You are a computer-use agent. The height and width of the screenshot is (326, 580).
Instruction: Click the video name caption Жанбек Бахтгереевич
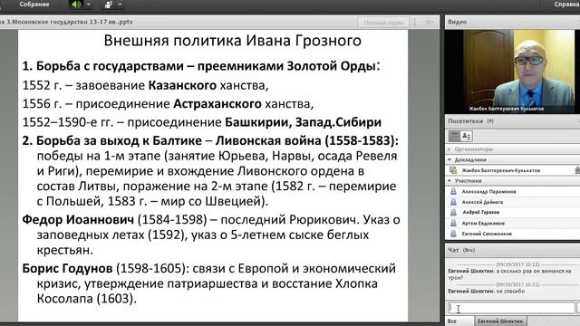[x=506, y=109]
